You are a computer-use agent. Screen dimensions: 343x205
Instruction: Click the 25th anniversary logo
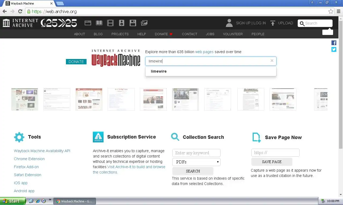(x=59, y=23)
